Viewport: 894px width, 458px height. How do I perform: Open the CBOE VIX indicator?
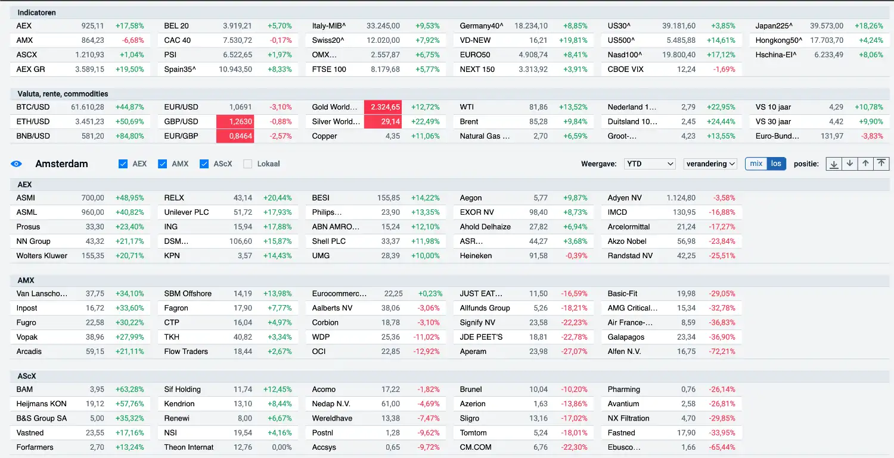pyautogui.click(x=626, y=70)
